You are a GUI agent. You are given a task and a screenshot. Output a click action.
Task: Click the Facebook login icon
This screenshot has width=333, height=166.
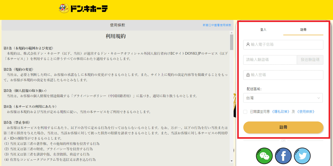283,156
